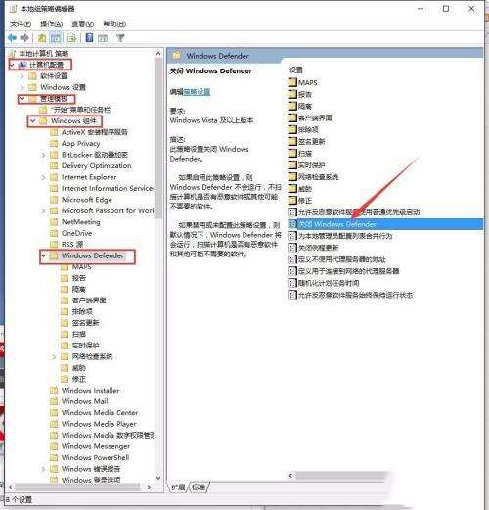489x510 pixels.
Task: Select Windows Media Player in the tree
Action: pyautogui.click(x=99, y=424)
